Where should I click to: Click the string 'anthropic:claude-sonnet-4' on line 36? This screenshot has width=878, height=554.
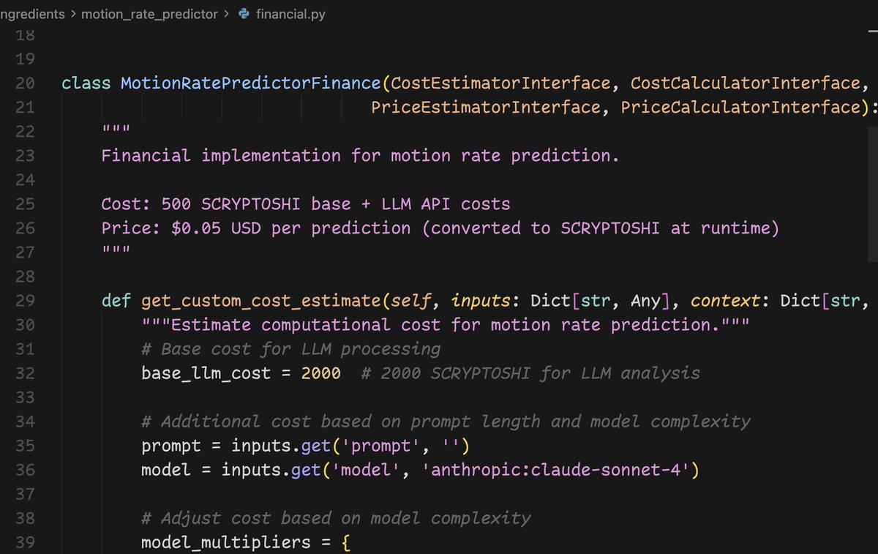(556, 470)
